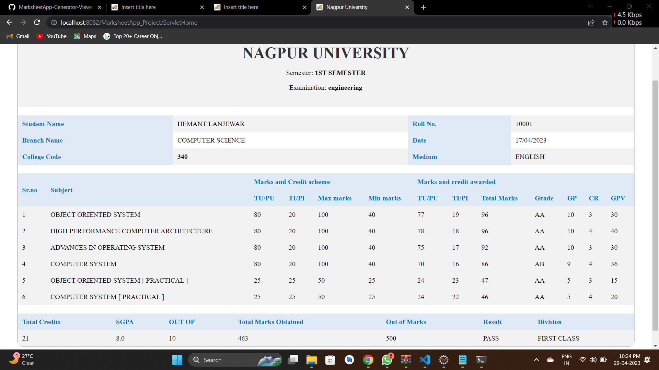Open Visual Studio Code from taskbar
The image size is (659, 370).
(x=425, y=360)
